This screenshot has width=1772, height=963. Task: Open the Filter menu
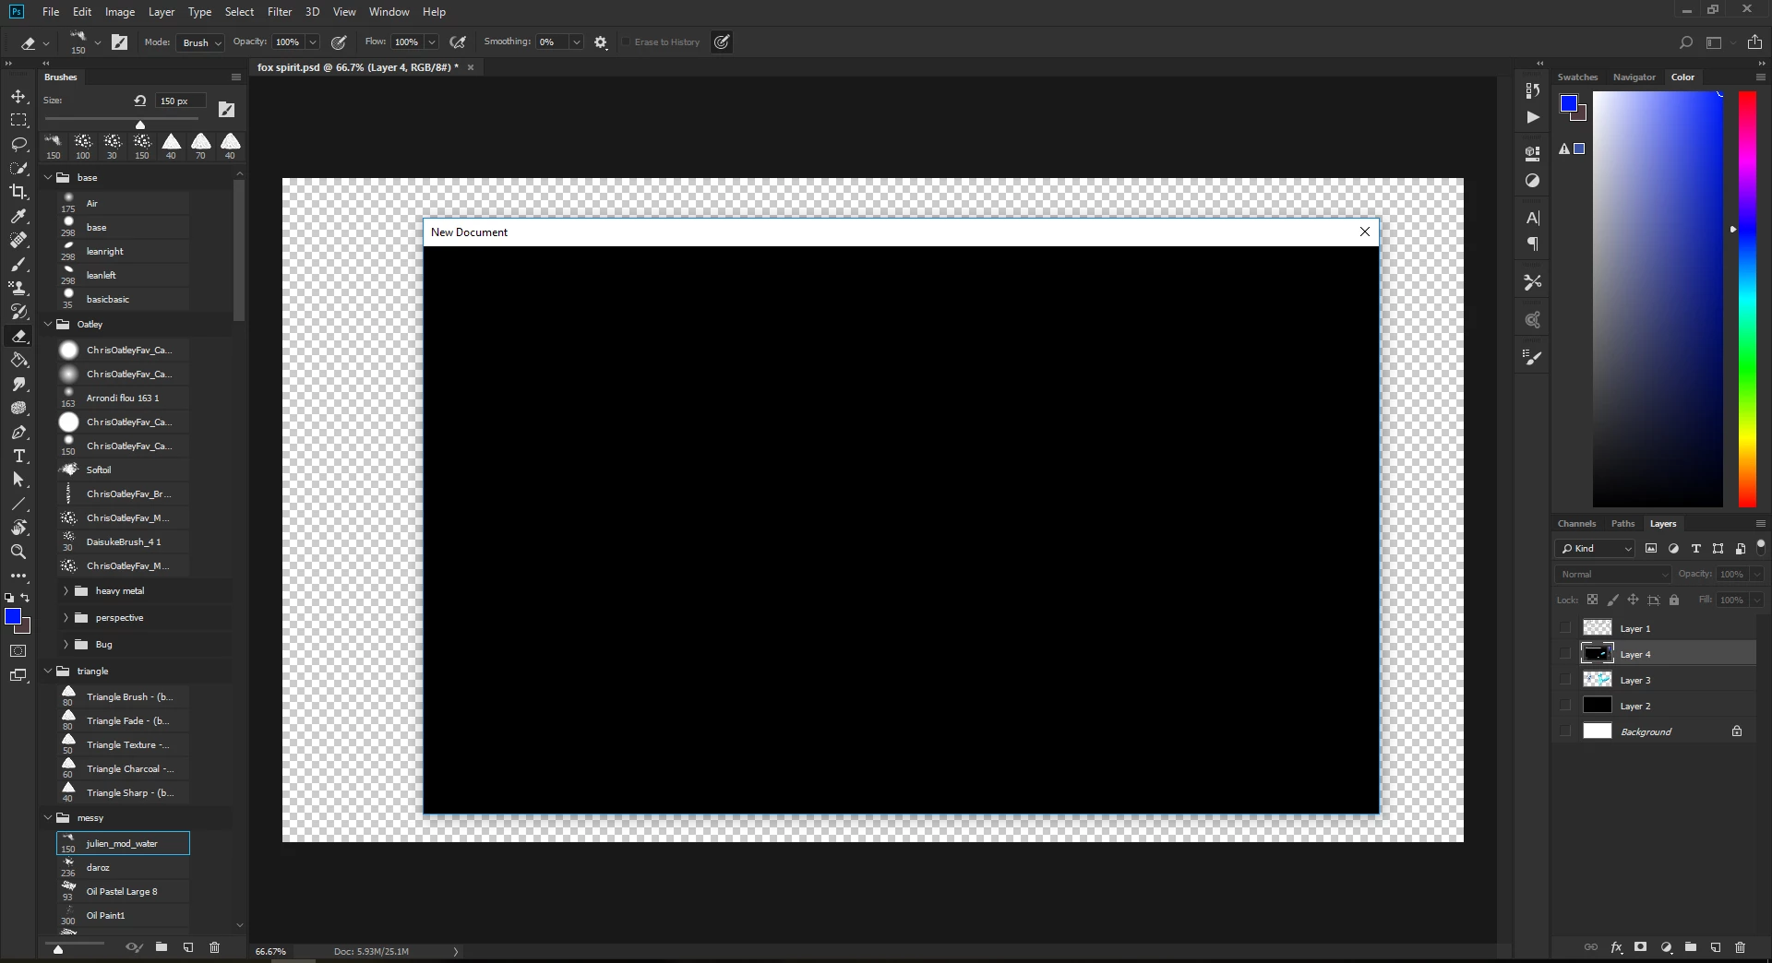[x=280, y=12]
